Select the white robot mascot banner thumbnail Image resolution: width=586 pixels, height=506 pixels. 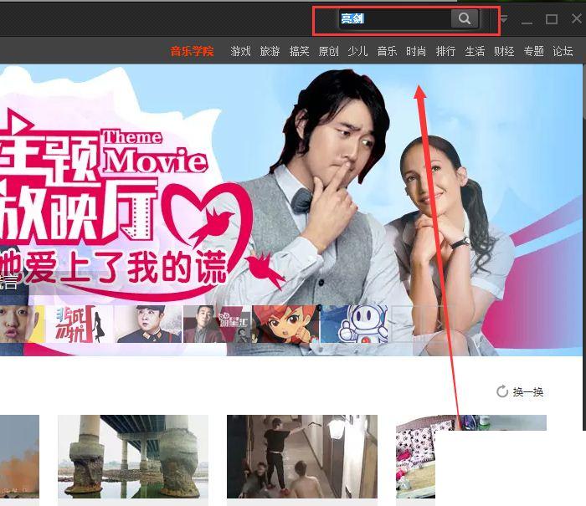click(x=353, y=324)
